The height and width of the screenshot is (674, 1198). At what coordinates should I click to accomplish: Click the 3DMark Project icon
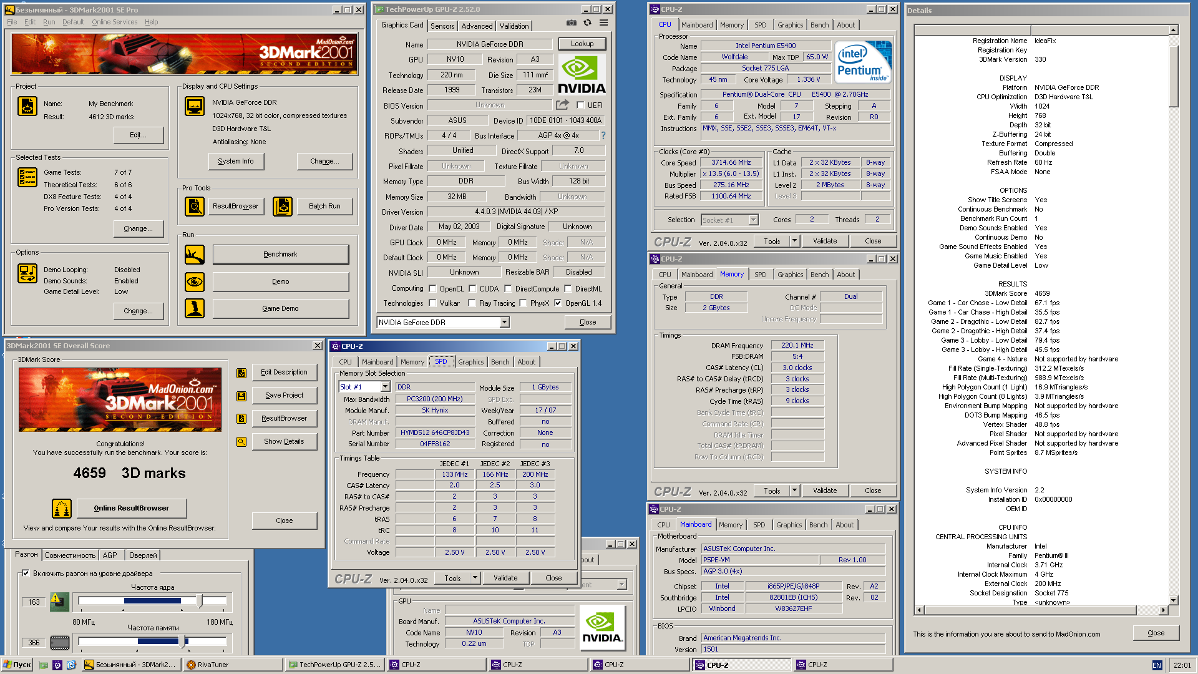point(27,106)
